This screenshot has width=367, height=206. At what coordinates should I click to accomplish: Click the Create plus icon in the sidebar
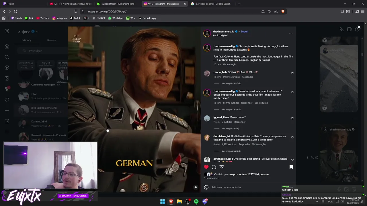click(7, 110)
